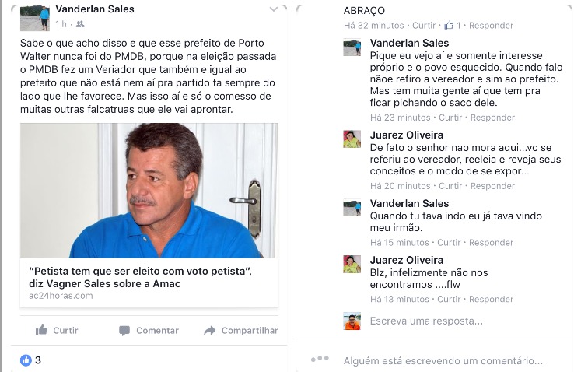The image size is (581, 372).
Task: Click the friends audience icon beside 1 h
Action: [x=80, y=24]
